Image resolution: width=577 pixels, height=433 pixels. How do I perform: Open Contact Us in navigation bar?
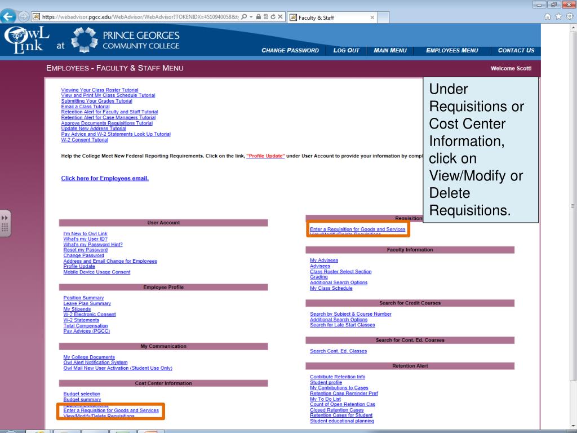coord(516,50)
